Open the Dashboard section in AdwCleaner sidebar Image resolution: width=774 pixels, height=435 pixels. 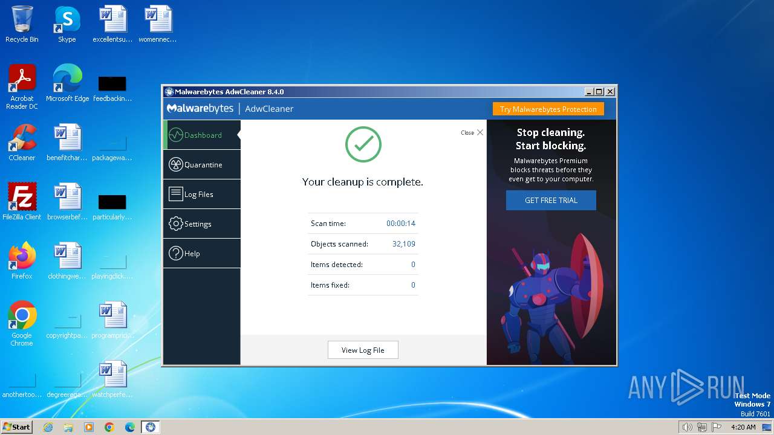[x=201, y=135]
